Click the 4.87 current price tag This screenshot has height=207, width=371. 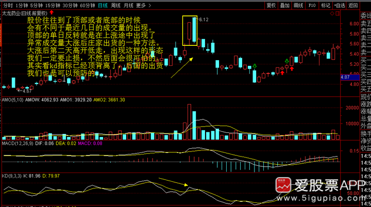[x=350, y=77]
